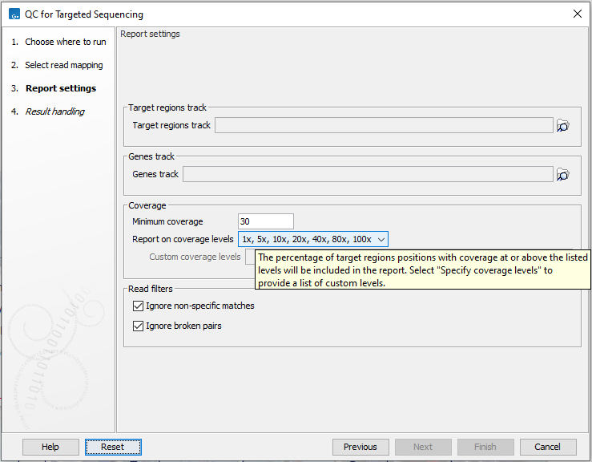Toggle Ignore non-specific matches checkbox
This screenshot has height=462, width=592.
(137, 306)
